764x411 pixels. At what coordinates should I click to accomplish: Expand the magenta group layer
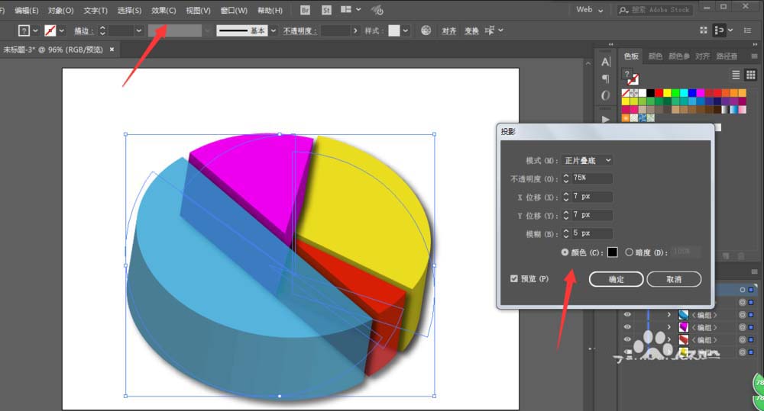pos(669,327)
